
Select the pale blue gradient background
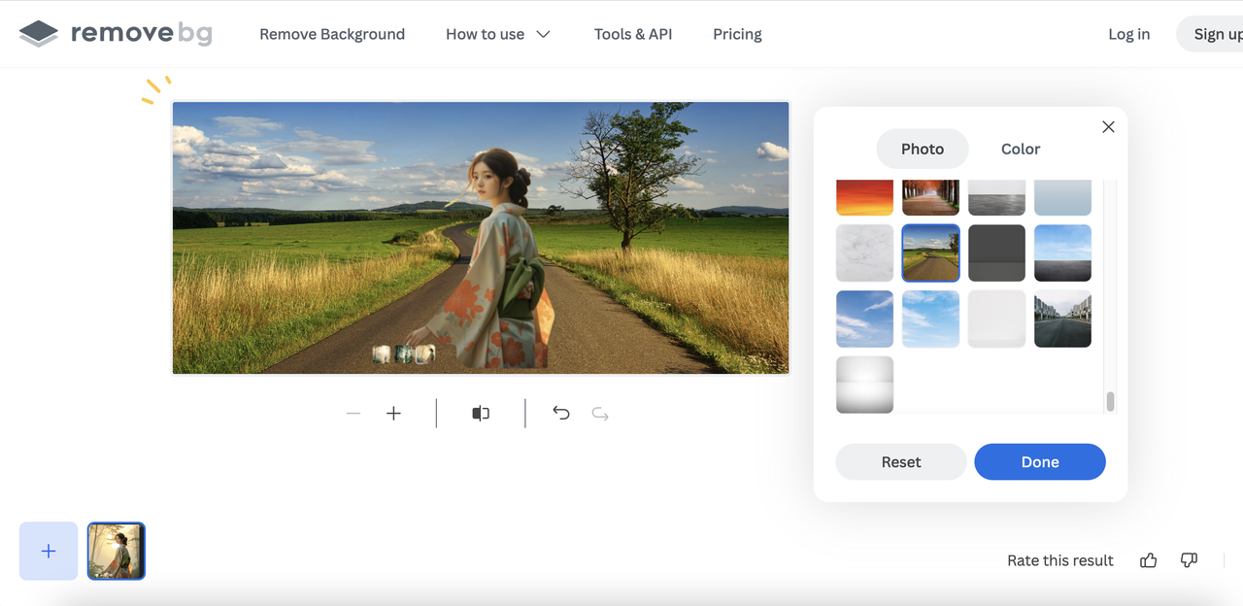[1062, 197]
